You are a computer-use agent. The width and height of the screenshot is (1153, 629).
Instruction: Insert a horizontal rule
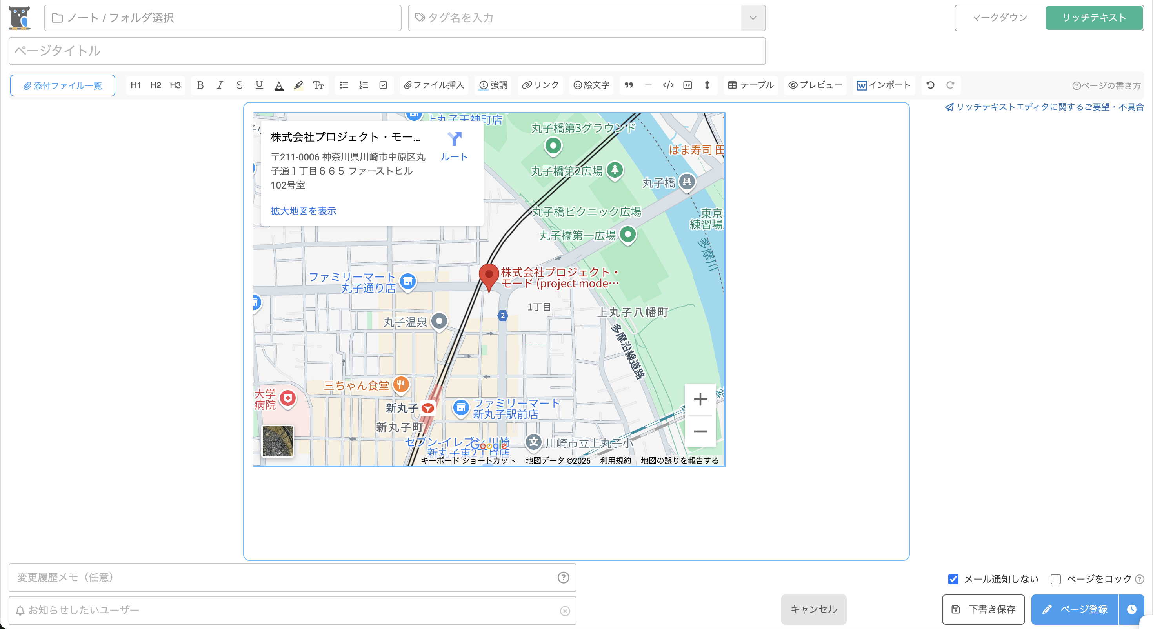[648, 85]
